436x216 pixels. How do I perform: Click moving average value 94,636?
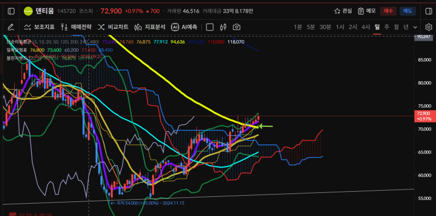pyautogui.click(x=178, y=42)
